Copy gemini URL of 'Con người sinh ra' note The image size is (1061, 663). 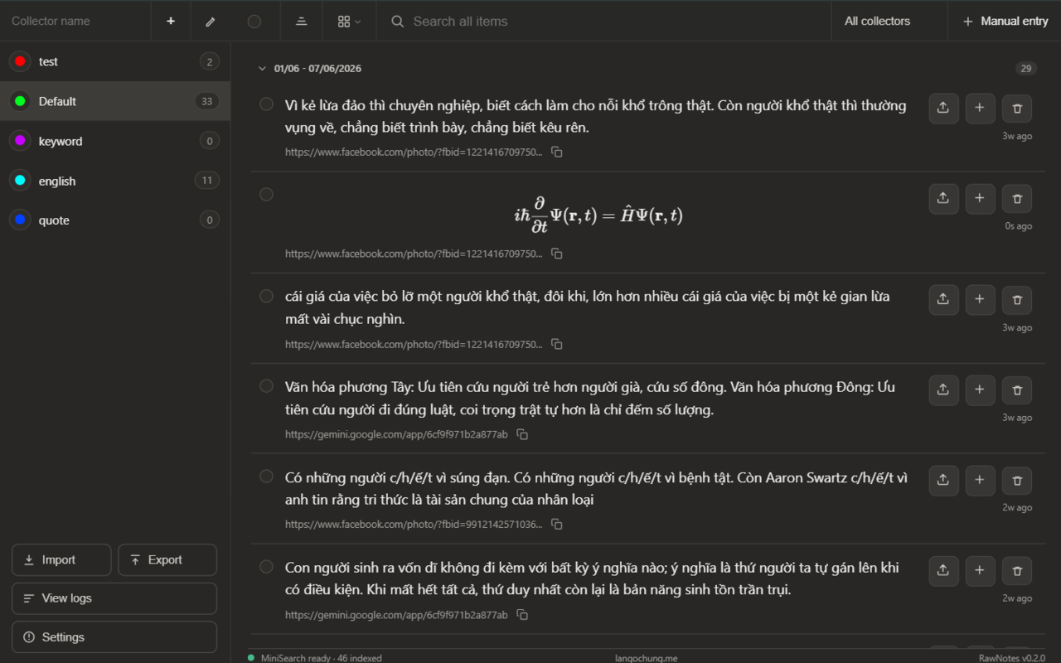(x=522, y=615)
